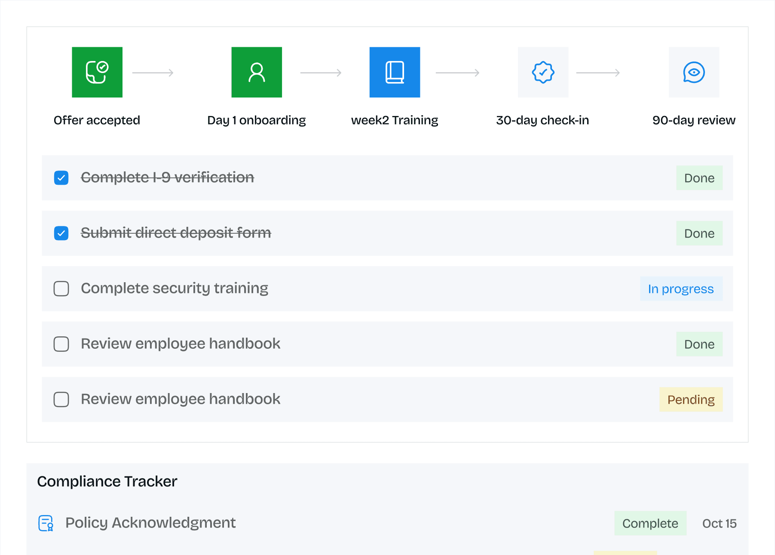Image resolution: width=775 pixels, height=555 pixels.
Task: Check the Review employee handbook box marked Done
Action: coord(61,344)
